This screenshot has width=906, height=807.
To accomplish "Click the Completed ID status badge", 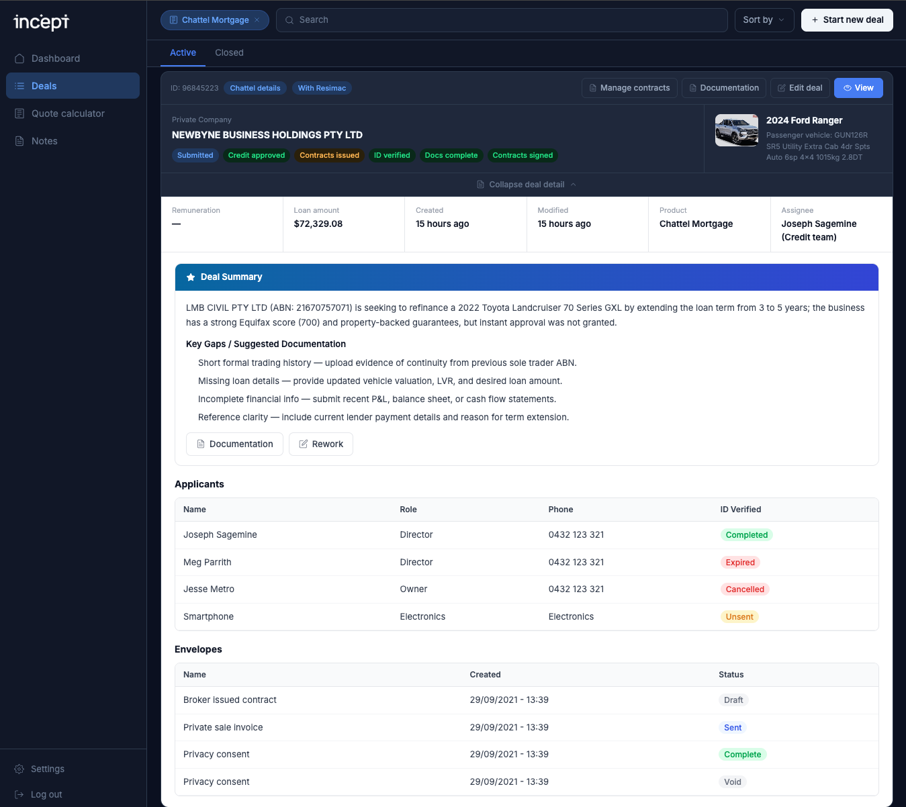I will point(746,535).
